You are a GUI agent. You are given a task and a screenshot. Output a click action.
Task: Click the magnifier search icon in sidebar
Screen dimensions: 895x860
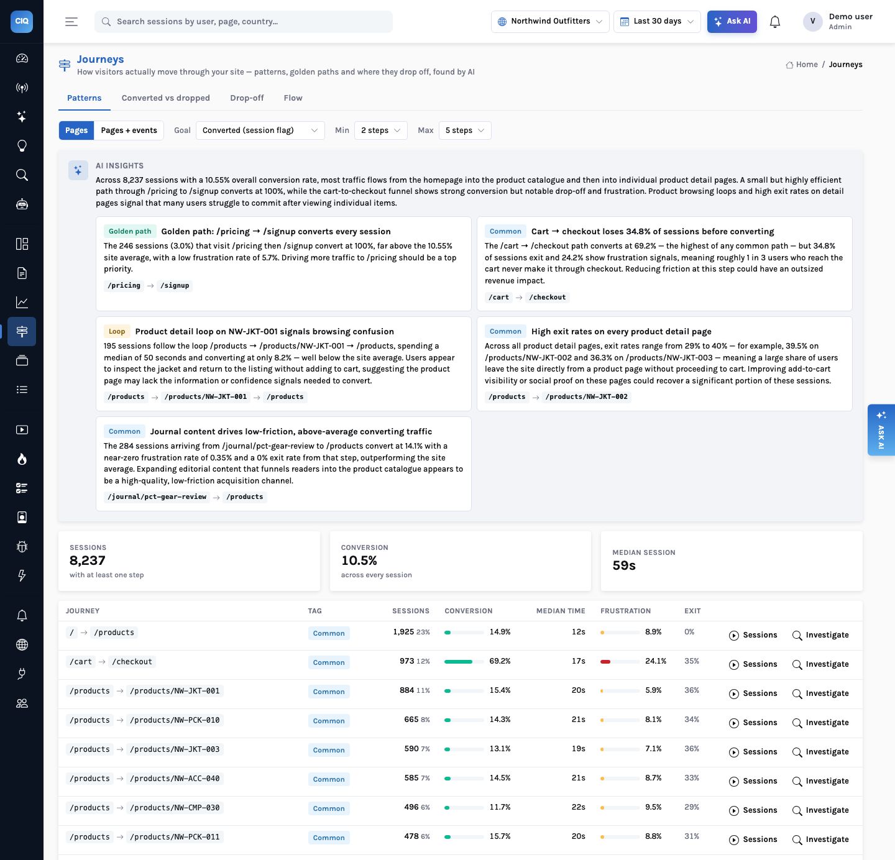point(22,175)
